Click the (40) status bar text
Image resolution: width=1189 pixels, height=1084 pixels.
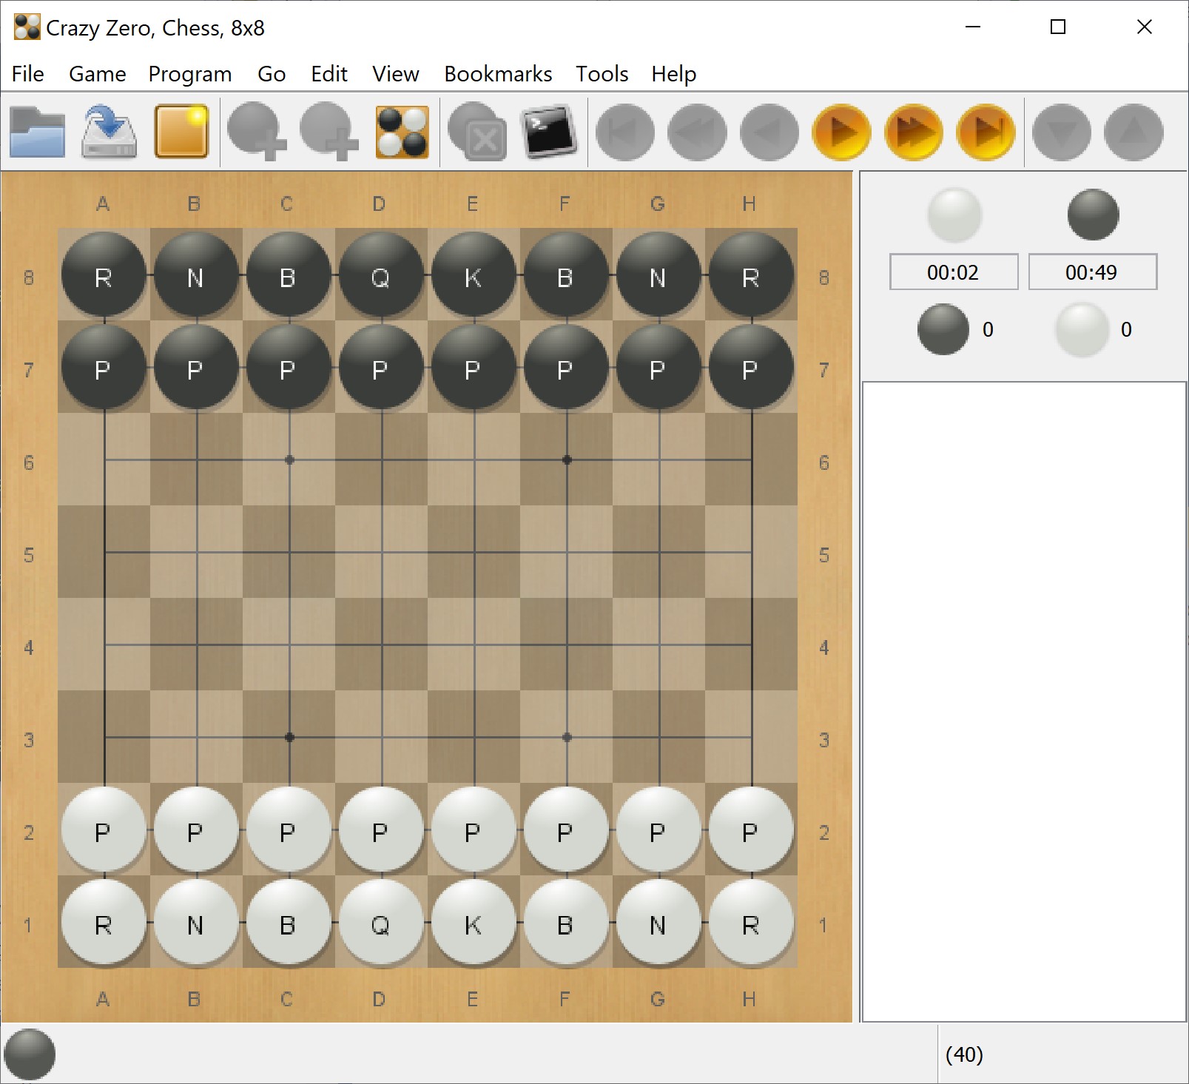964,1054
